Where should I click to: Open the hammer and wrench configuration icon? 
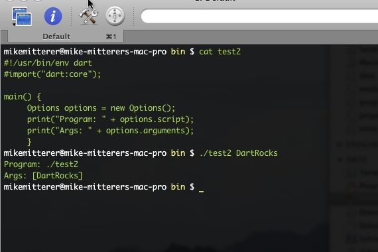click(89, 16)
